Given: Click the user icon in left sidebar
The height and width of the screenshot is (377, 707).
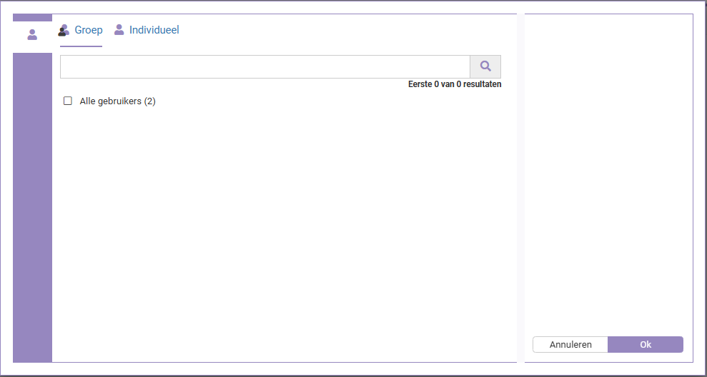Looking at the screenshot, I should [32, 34].
